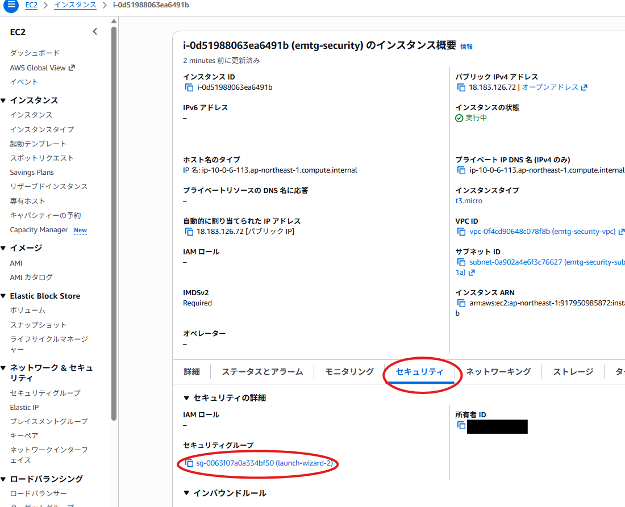
Task: Open the AWS Global View external link icon
Action: [72, 68]
